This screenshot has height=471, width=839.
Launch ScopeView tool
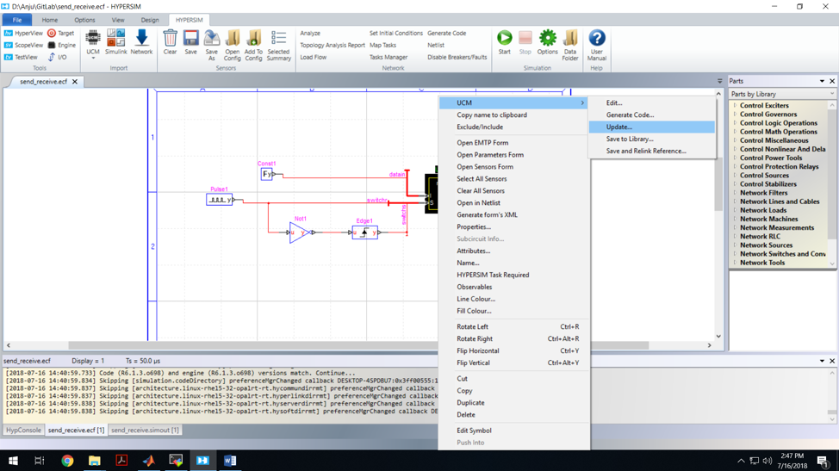point(23,45)
